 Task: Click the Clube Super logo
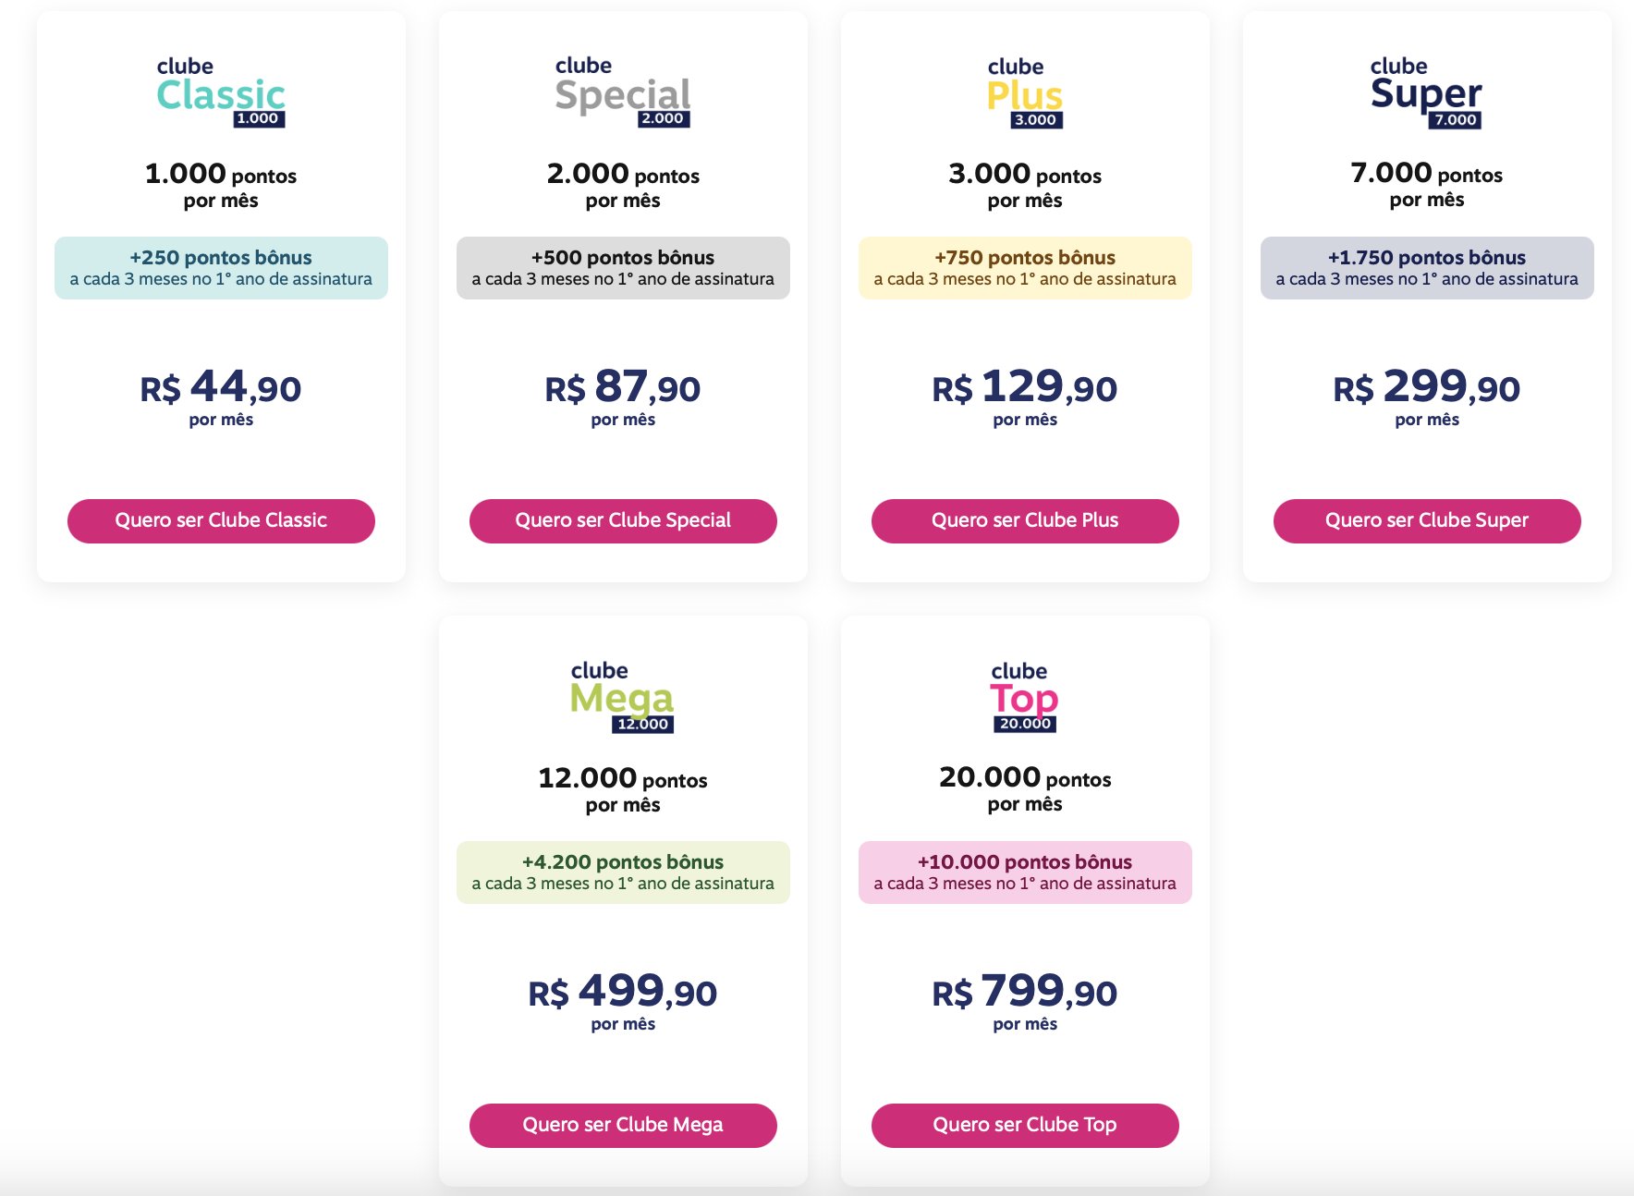tap(1426, 93)
